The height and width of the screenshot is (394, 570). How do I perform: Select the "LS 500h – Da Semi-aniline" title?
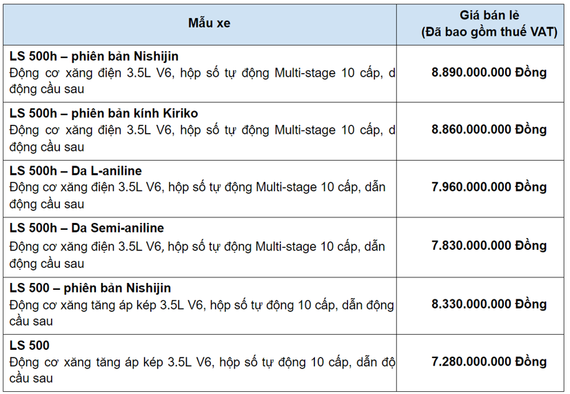click(87, 228)
